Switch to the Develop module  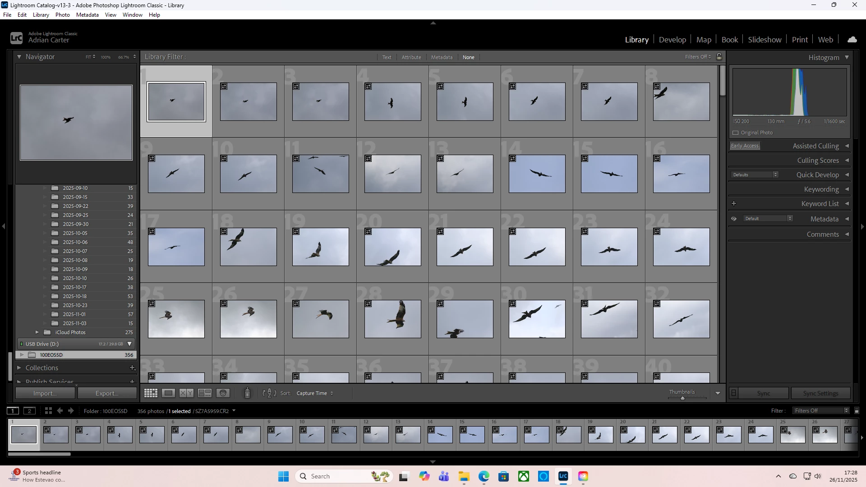point(672,40)
